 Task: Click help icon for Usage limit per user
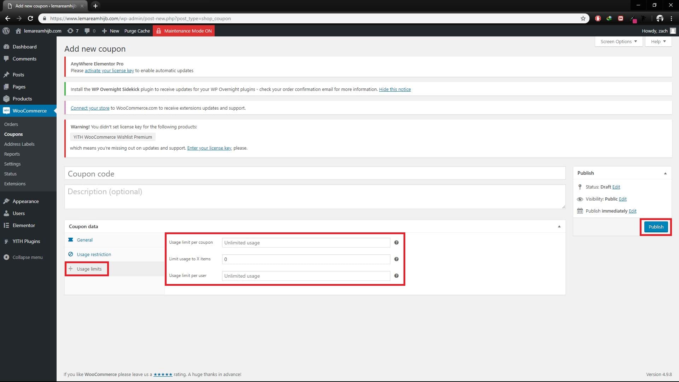(396, 276)
